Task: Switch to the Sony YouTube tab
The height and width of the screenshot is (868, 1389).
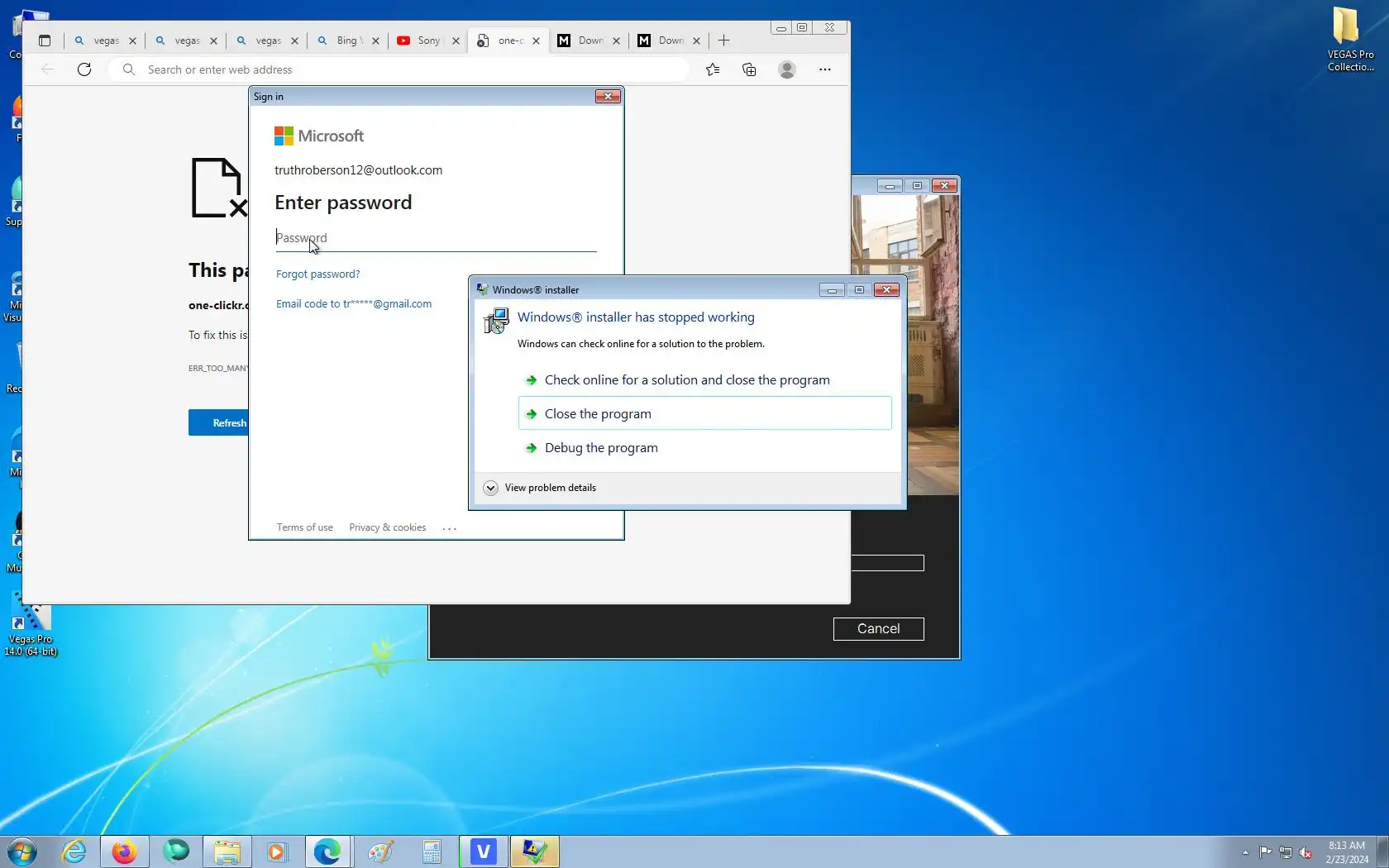Action: point(428,41)
